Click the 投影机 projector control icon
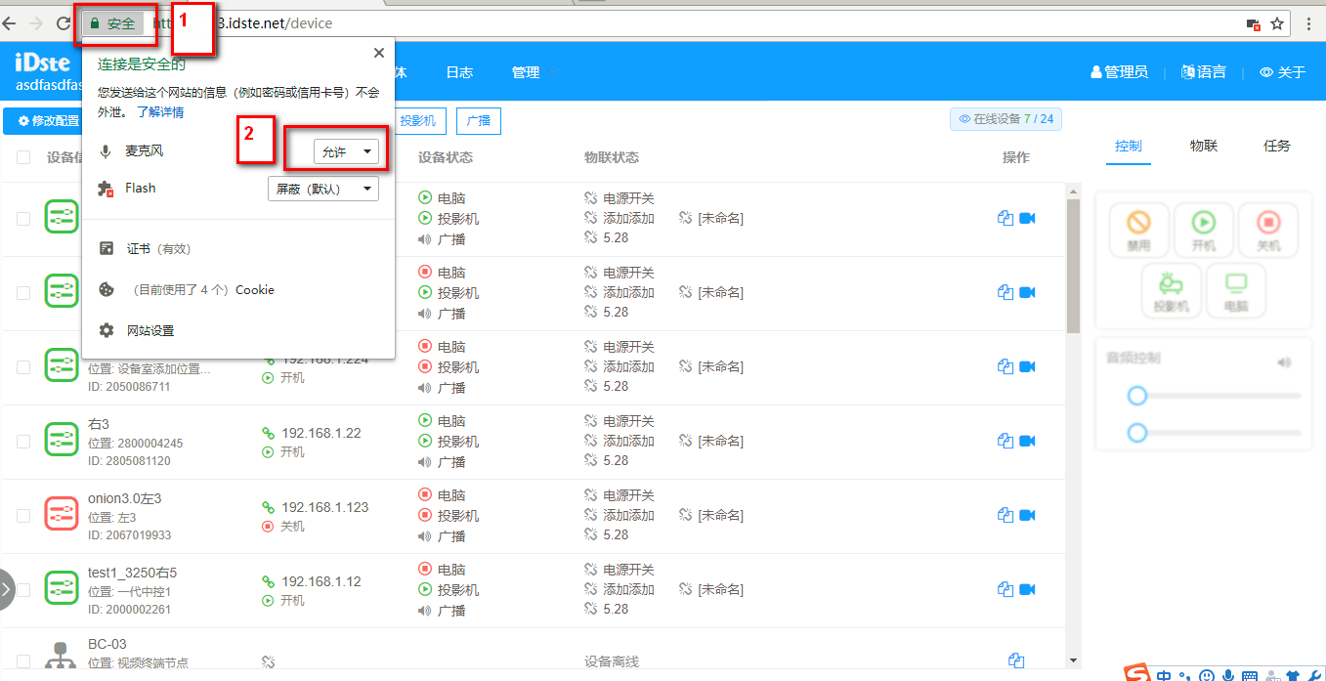 (x=1171, y=286)
